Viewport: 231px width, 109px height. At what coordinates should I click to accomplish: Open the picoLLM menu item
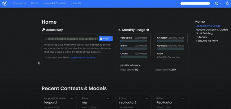pos(76,3)
